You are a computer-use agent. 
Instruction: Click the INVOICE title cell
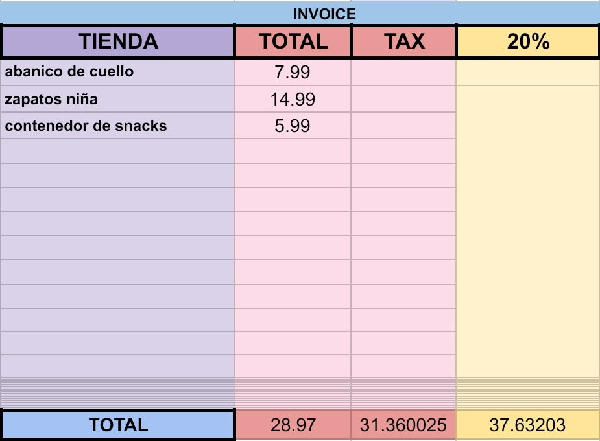[324, 14]
